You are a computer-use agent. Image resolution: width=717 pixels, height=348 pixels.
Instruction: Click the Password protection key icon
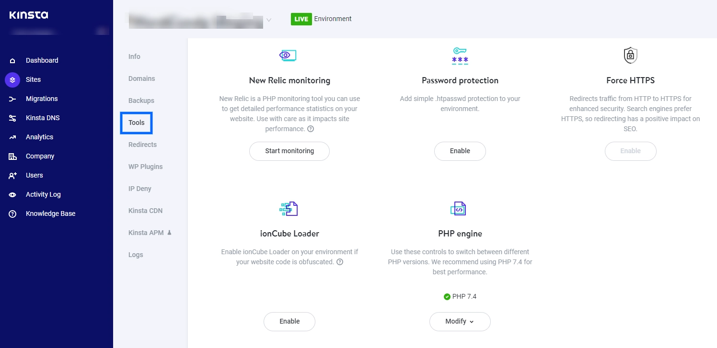pyautogui.click(x=460, y=56)
